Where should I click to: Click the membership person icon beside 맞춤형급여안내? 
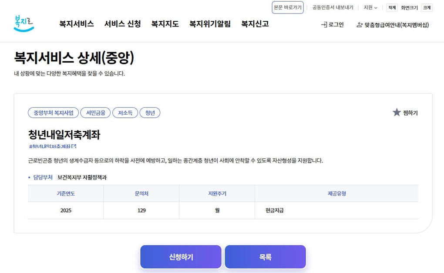pyautogui.click(x=360, y=25)
